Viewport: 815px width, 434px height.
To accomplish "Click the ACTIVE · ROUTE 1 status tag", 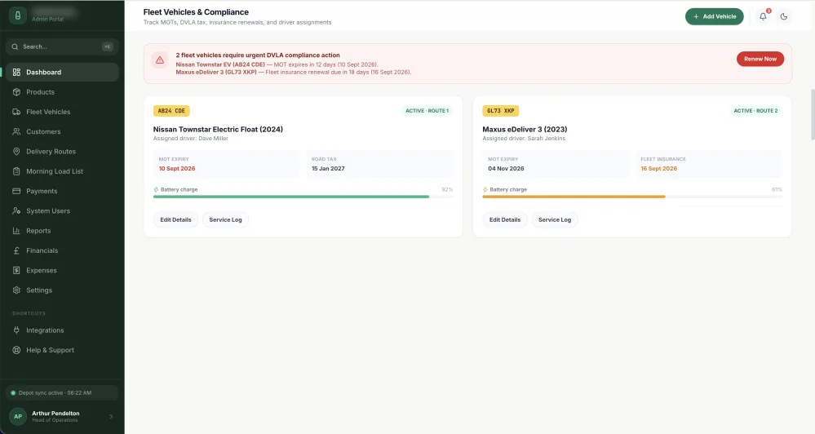I will 427,111.
